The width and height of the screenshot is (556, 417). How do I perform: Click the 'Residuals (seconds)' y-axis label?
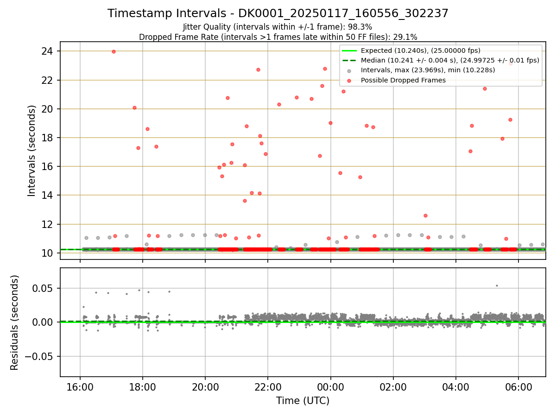pos(15,322)
